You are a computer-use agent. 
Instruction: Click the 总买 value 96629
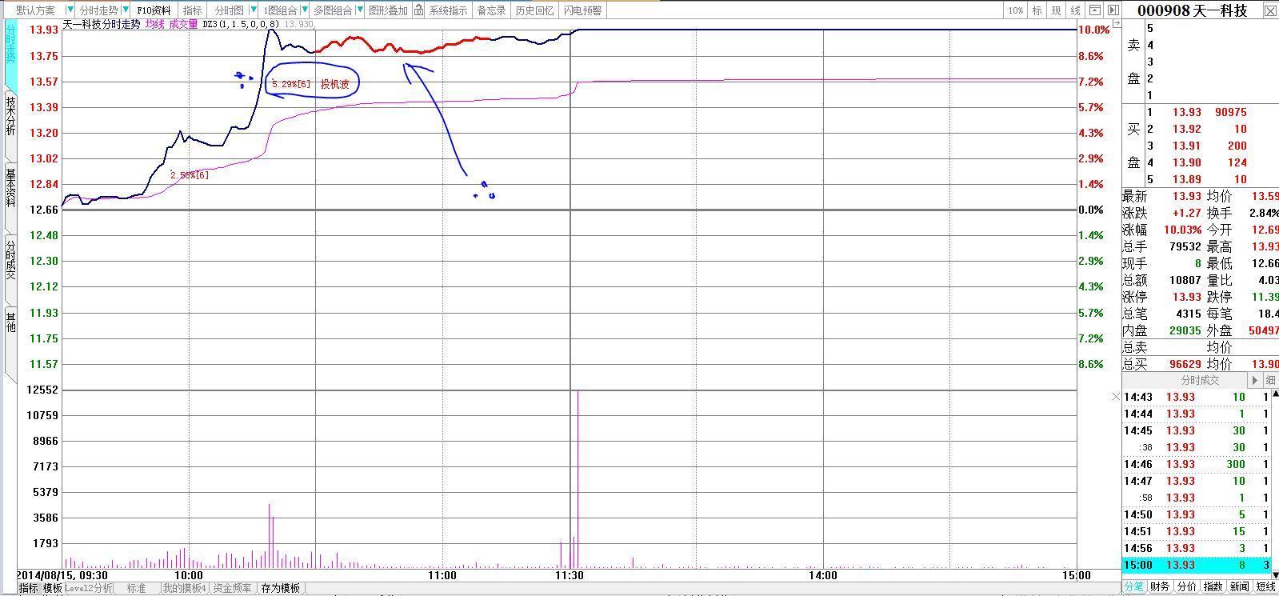[x=1185, y=364]
